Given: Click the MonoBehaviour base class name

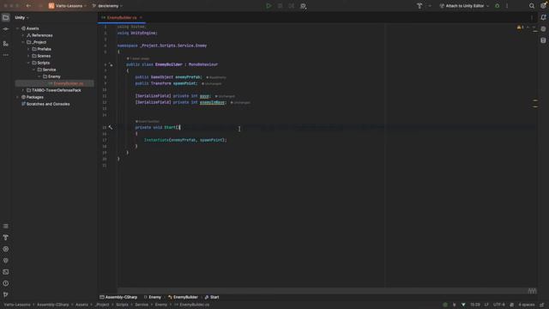Looking at the screenshot, I should 203,64.
